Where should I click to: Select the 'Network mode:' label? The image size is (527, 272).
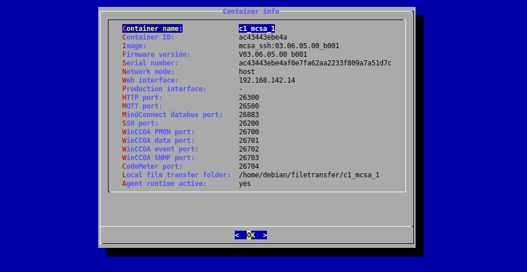(148, 72)
